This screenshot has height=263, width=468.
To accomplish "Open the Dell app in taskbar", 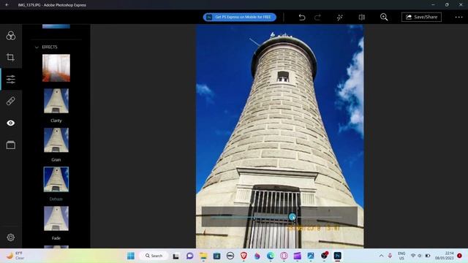I will pyautogui.click(x=230, y=256).
